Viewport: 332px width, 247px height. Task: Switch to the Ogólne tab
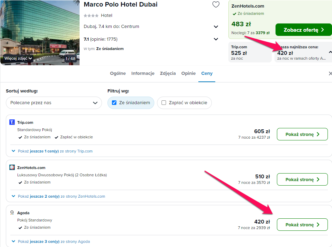click(118, 73)
